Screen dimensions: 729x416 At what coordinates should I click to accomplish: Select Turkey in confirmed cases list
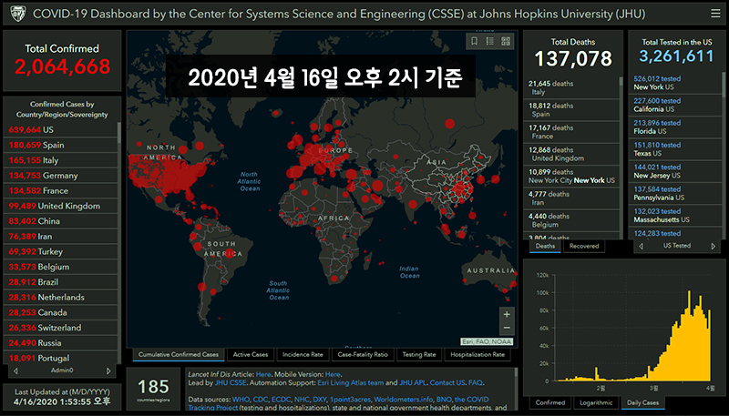[60, 251]
